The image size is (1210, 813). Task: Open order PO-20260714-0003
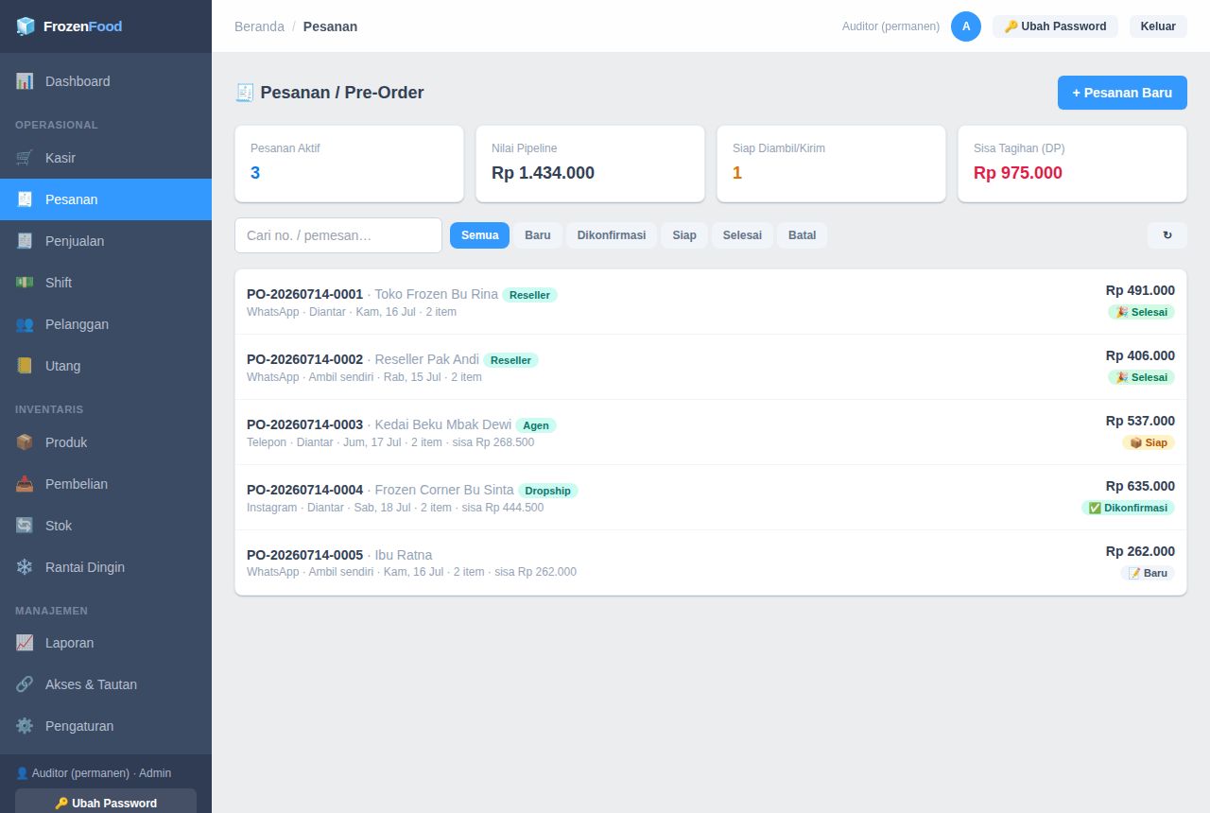[x=711, y=432]
